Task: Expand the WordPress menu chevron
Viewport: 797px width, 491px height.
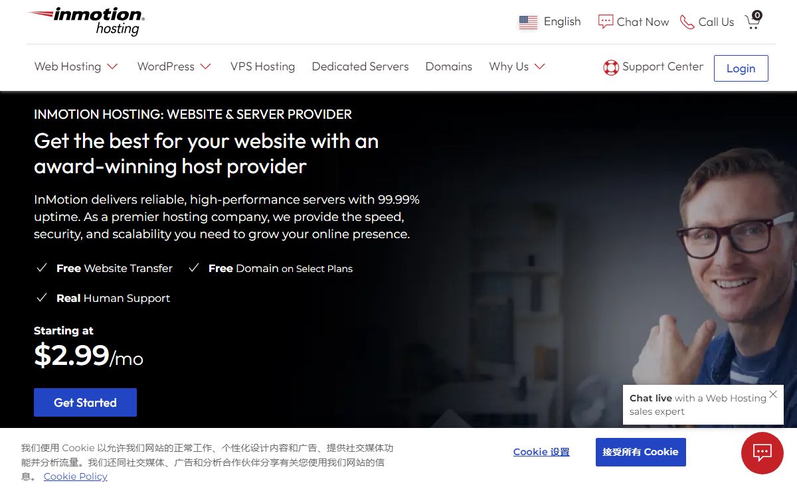Action: coord(205,66)
